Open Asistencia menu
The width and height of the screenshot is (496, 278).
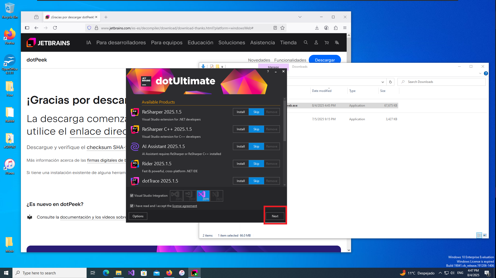point(263,43)
